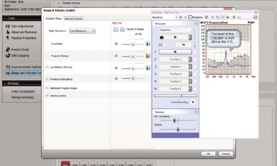Click the headphone icon beside the lightbulb
This screenshot has width=277, height=166.
tap(239, 17)
